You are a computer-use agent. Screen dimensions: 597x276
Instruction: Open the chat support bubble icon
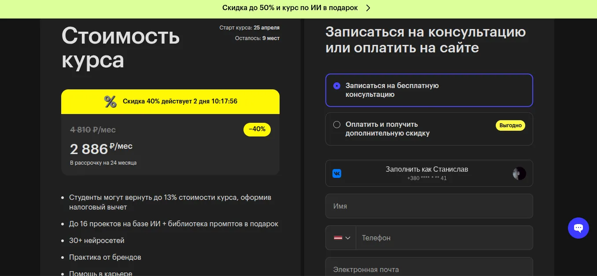tap(578, 228)
